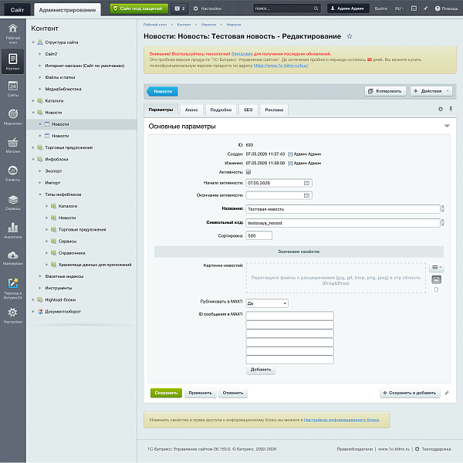Switch to the Реклама tab
The height and width of the screenshot is (463, 463).
coord(274,110)
